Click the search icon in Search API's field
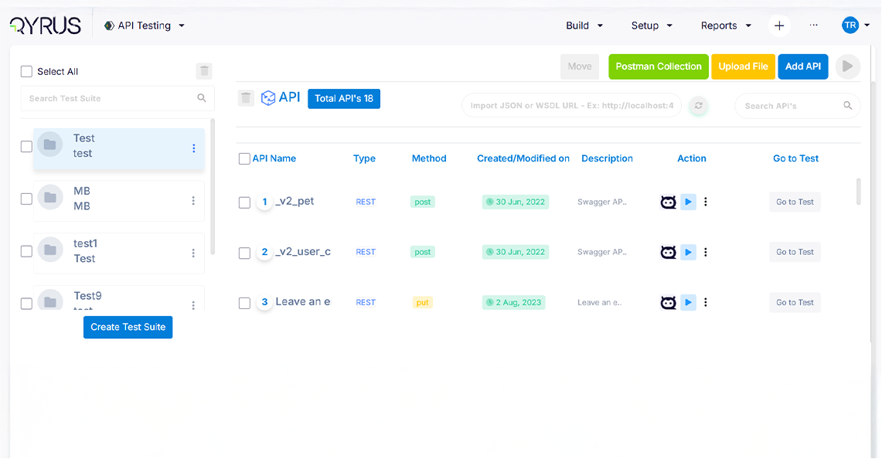Viewport: 882px width, 459px height. [x=847, y=106]
